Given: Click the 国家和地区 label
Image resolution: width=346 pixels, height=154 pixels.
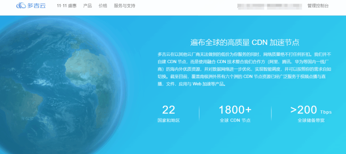Looking at the screenshot, I should [x=169, y=121].
